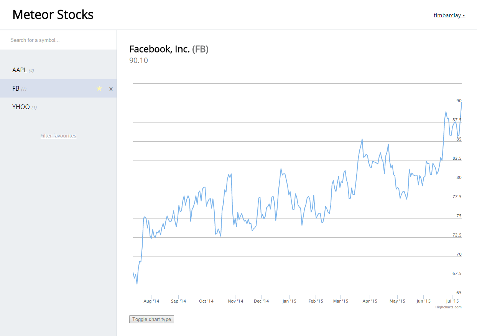
Task: Click the Jul '15 axis label on the chart
Action: click(x=452, y=301)
